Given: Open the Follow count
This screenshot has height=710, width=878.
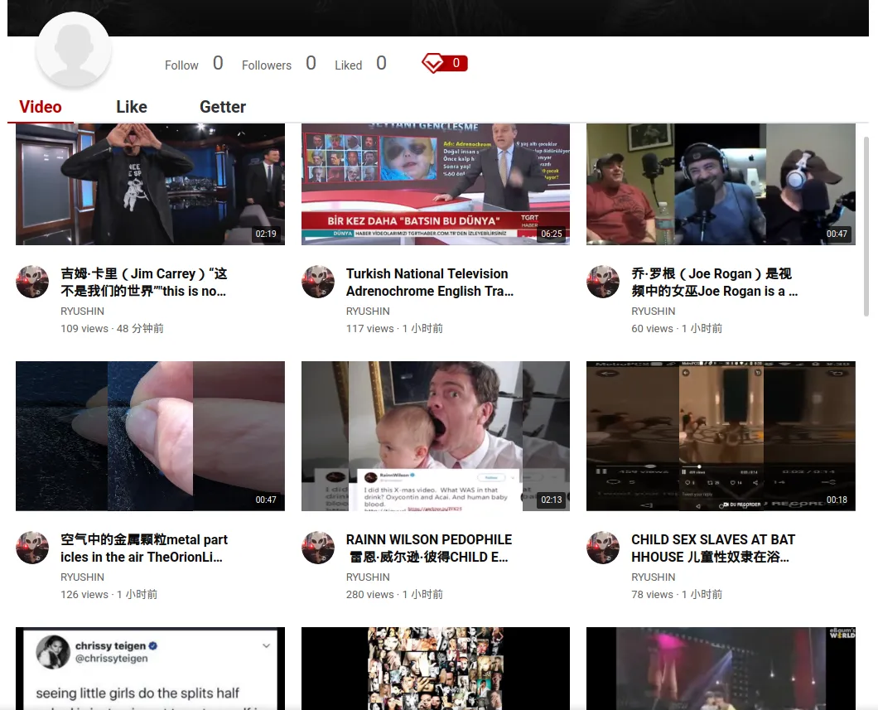Looking at the screenshot, I should click(194, 64).
